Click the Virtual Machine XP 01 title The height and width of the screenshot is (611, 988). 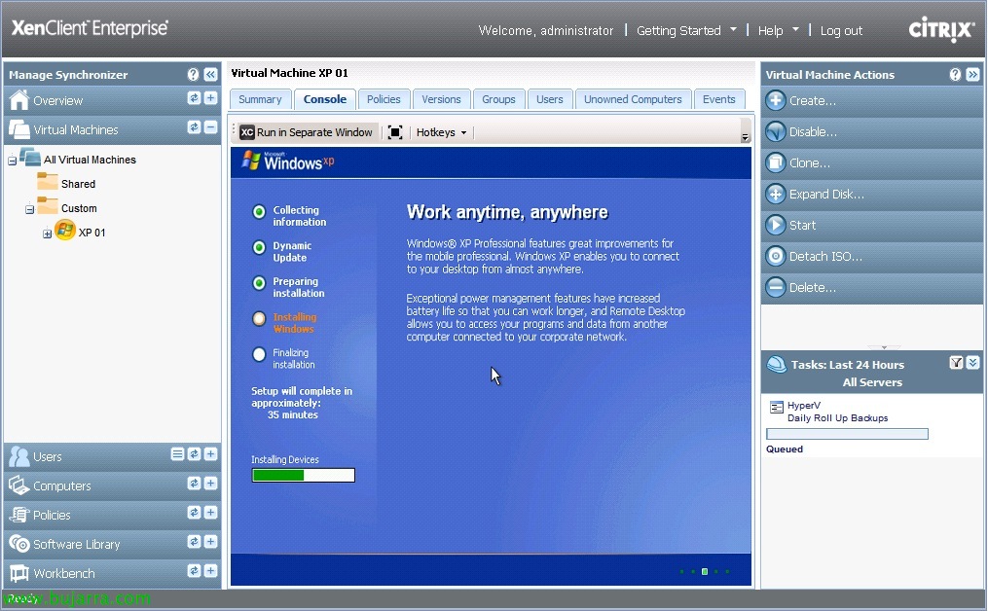(x=289, y=73)
